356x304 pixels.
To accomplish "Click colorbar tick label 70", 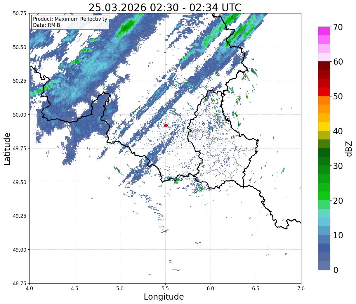I will [338, 27].
